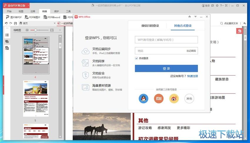Image resolution: width=250 pixels, height=143 pixels.
Task: Open the 视图 ribbon tab
Action: click(x=21, y=11)
